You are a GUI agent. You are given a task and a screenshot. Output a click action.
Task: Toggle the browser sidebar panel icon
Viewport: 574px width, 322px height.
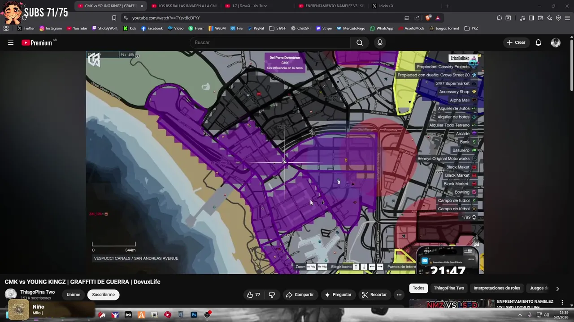[531, 18]
